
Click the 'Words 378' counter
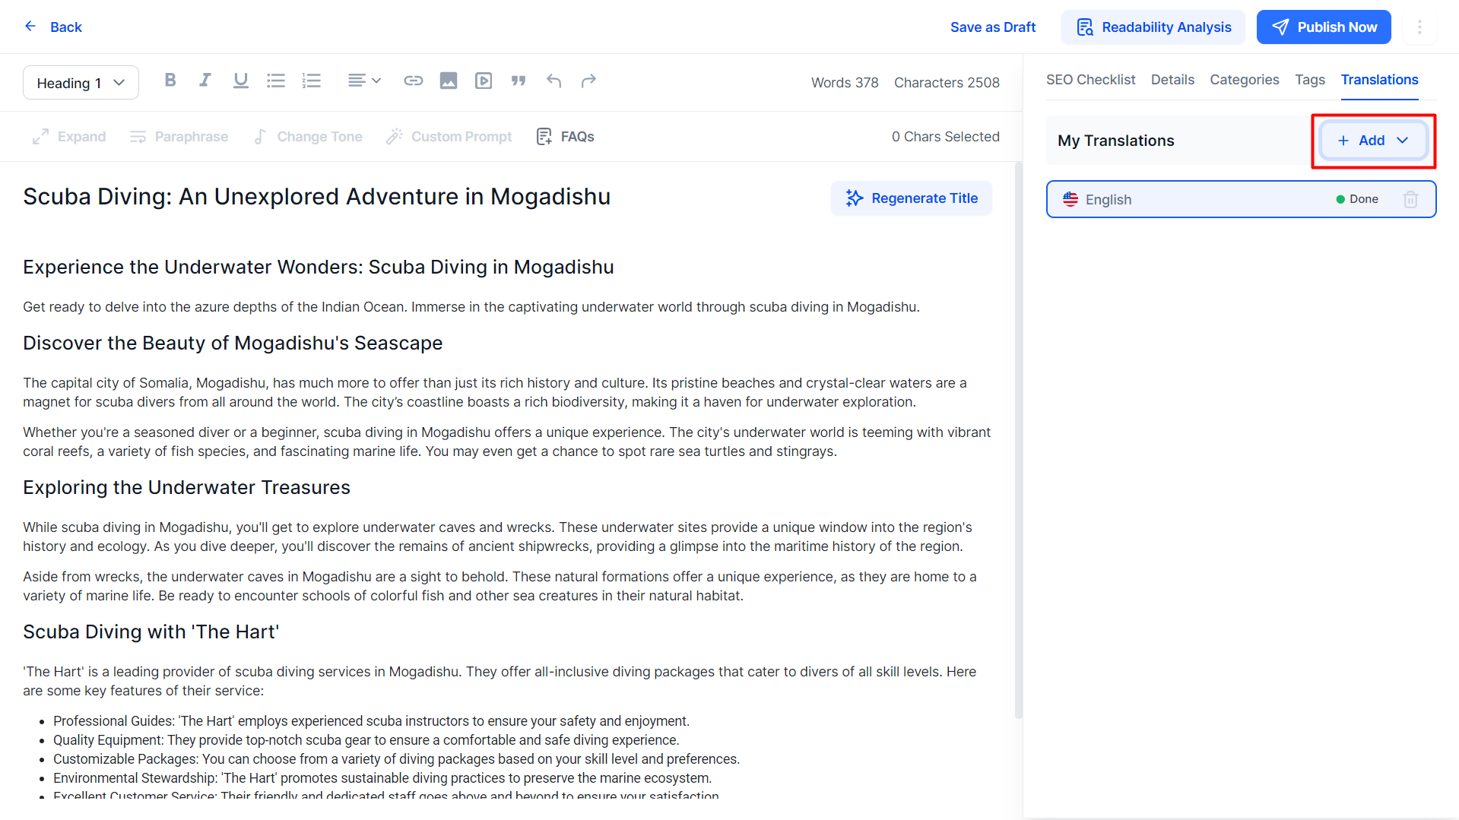pos(845,83)
